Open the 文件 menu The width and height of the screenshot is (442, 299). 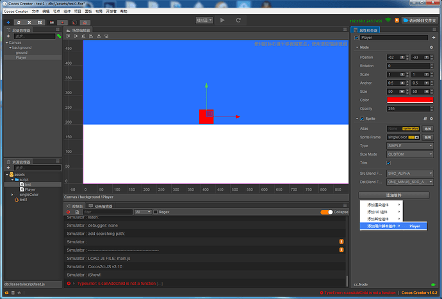(x=35, y=12)
